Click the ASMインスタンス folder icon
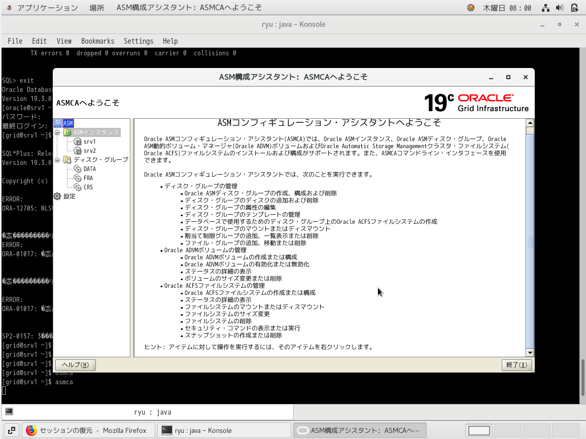Viewport: 586px width, 439px height. coord(67,132)
